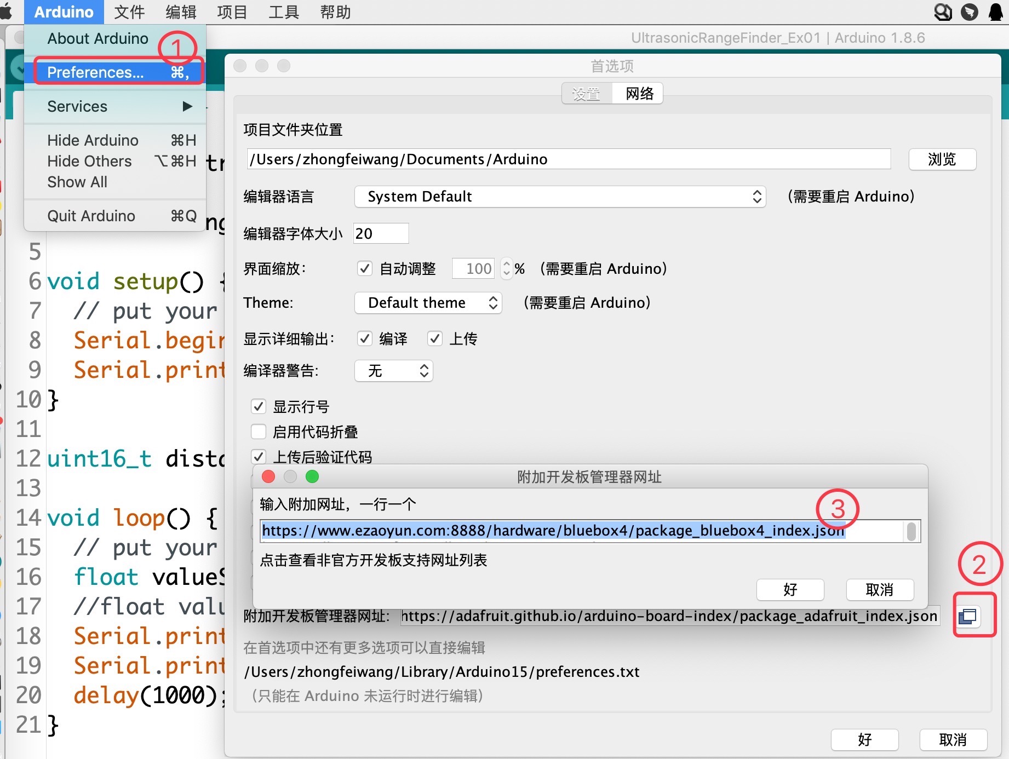Click the 输入附加网址，一行一个 instruction text

pos(338,504)
